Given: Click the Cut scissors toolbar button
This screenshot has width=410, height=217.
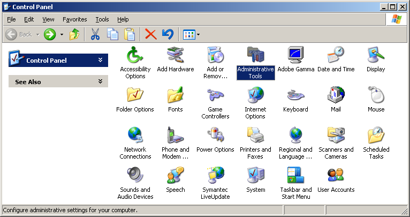Looking at the screenshot, I should point(95,34).
